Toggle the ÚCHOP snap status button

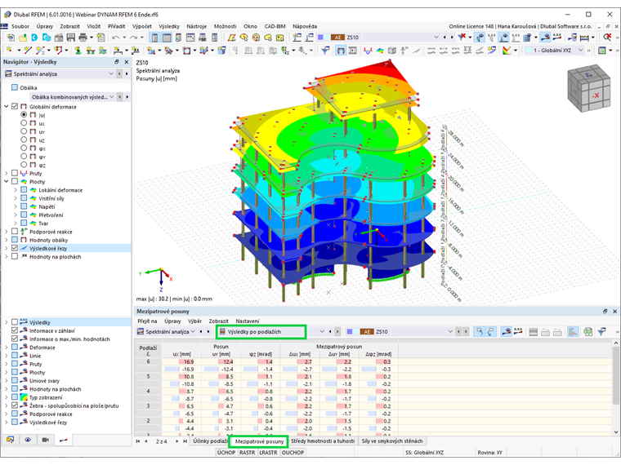pos(226,452)
